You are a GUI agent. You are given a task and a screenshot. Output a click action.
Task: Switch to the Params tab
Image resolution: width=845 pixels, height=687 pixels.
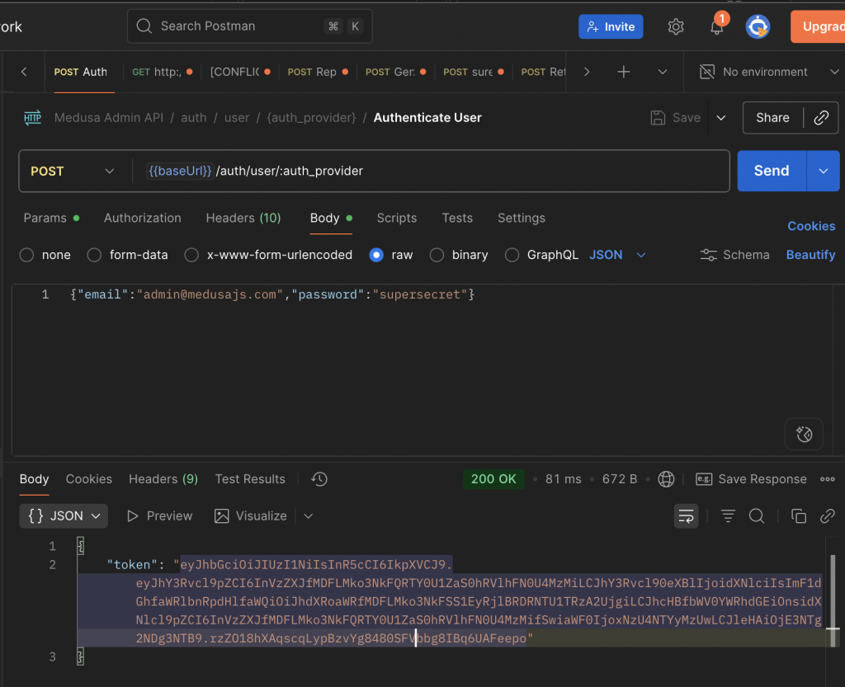pos(51,218)
